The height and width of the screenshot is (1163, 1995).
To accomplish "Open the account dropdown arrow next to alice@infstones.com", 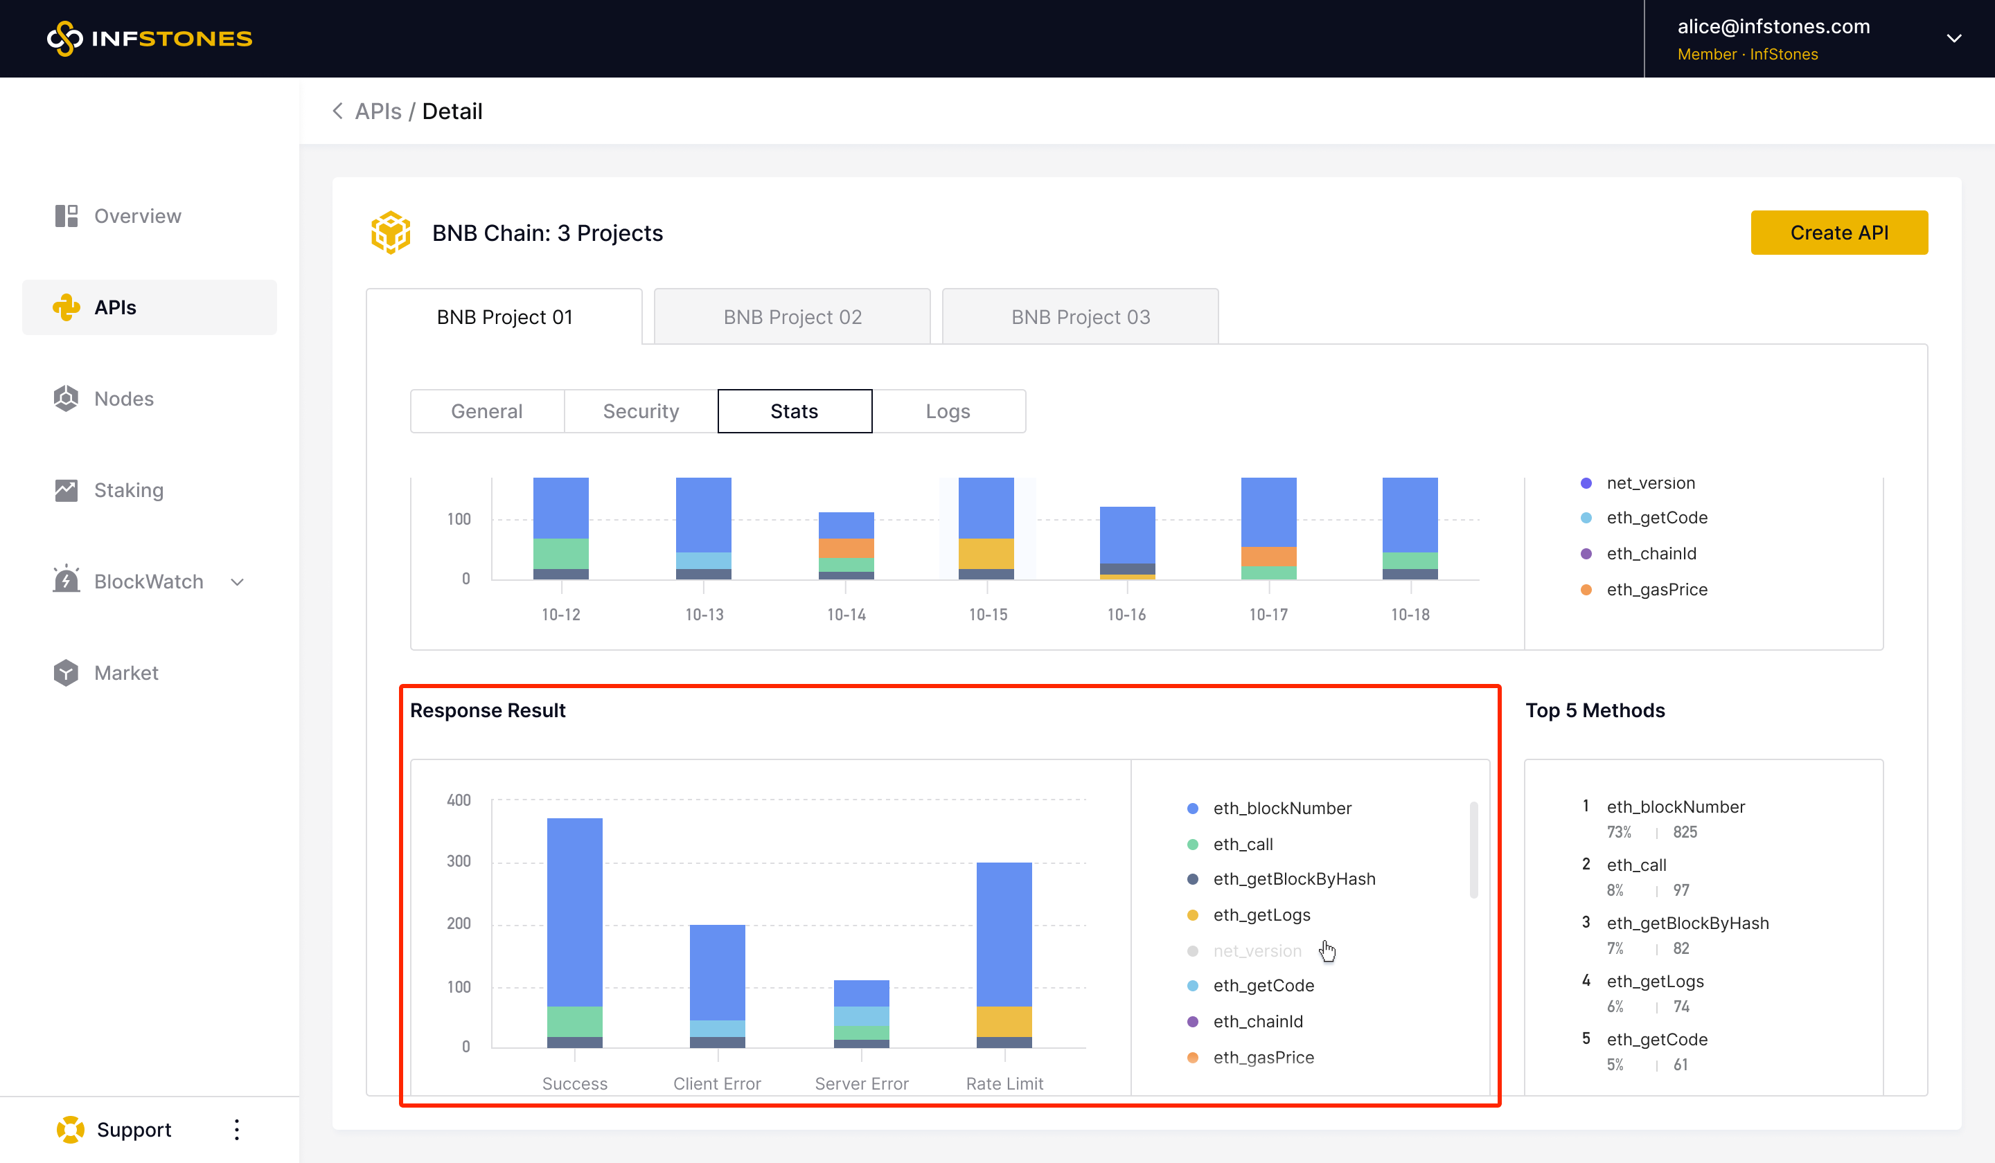I will pyautogui.click(x=1954, y=39).
